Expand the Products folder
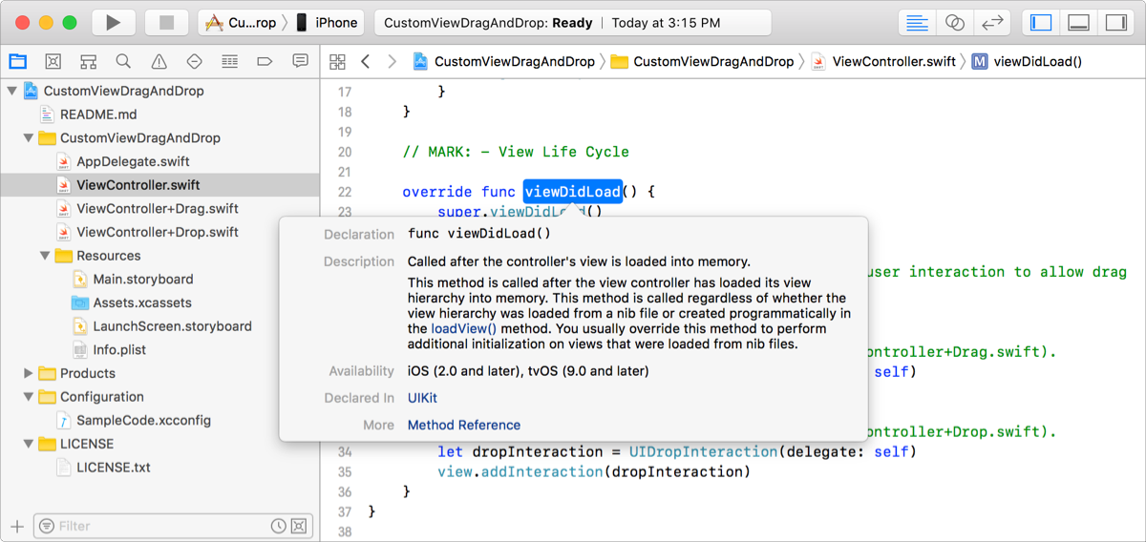Screen dimensions: 1146x542 29,373
